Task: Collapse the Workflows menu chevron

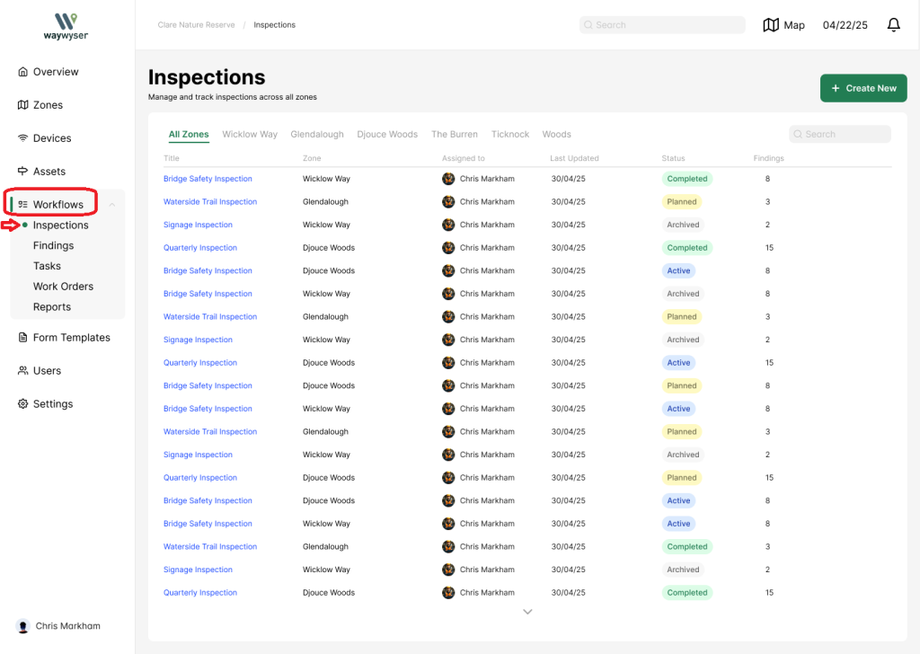Action: click(x=112, y=205)
